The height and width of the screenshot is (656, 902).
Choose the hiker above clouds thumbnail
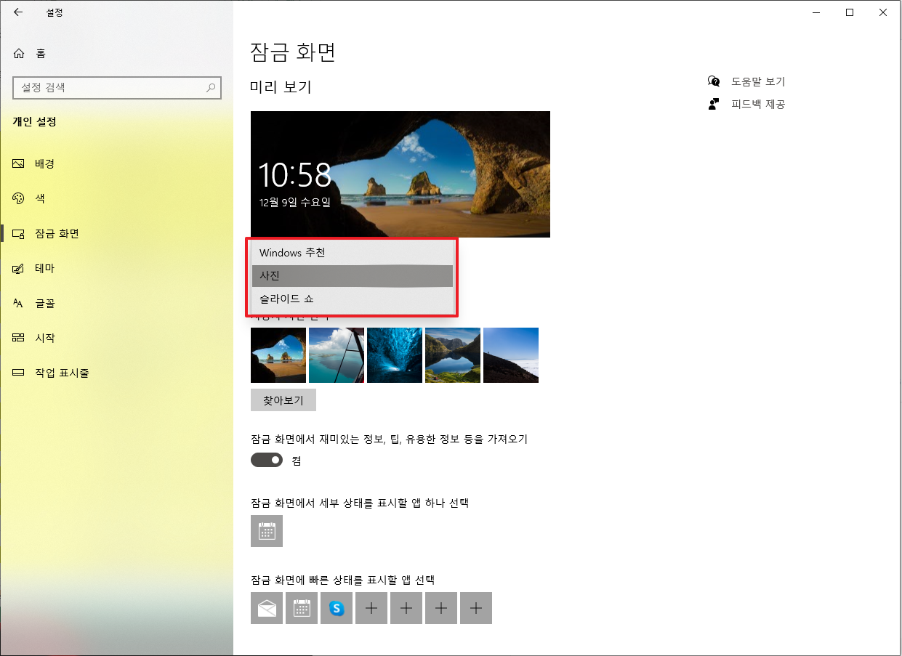coord(511,355)
